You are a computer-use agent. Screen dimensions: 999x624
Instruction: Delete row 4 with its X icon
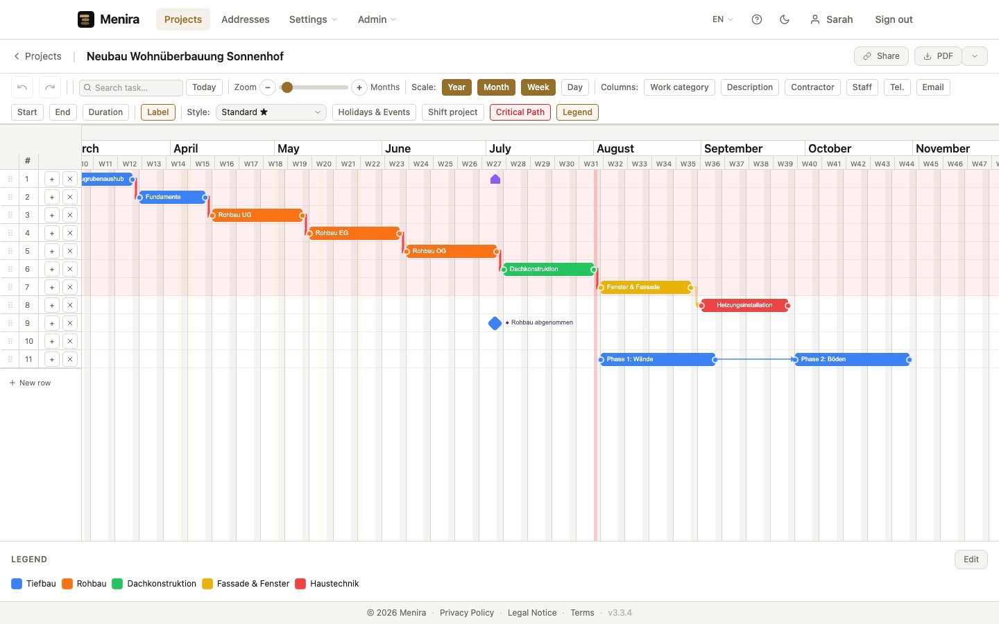click(x=70, y=233)
